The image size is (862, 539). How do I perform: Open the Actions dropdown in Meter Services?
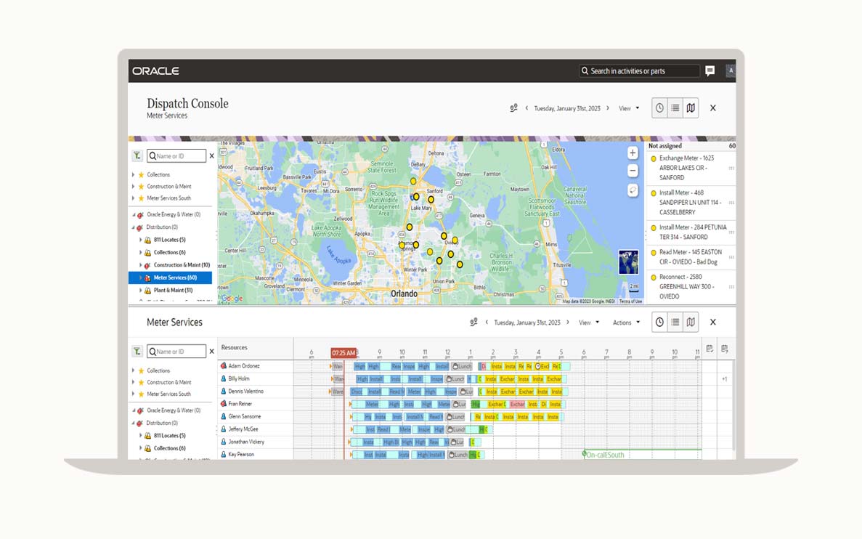[x=626, y=323]
